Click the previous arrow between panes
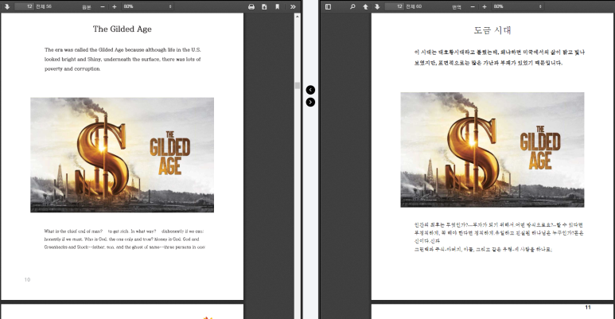615x319 pixels. pyautogui.click(x=310, y=90)
